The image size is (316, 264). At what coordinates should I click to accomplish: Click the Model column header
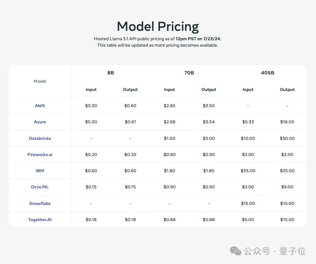pyautogui.click(x=40, y=81)
